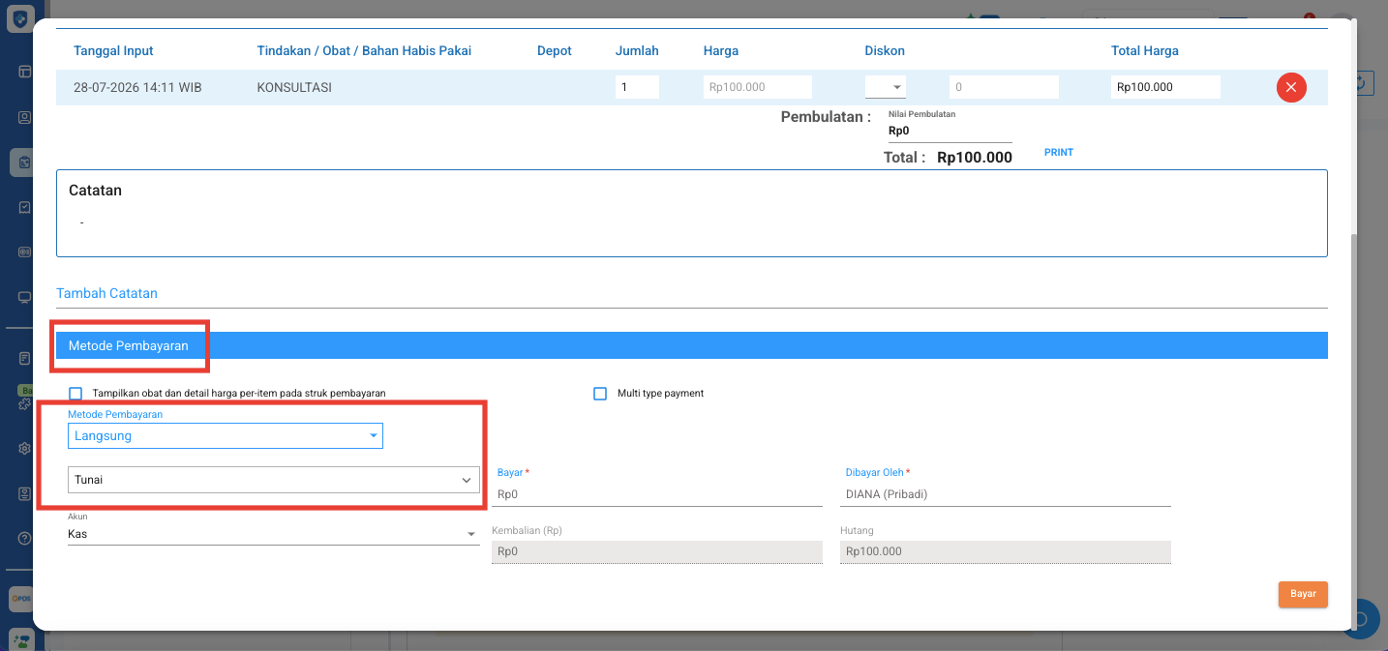Viewport: 1388px width, 651px height.
Task: Click the date 28-07-2026 14:11 WIB
Action: pos(137,87)
